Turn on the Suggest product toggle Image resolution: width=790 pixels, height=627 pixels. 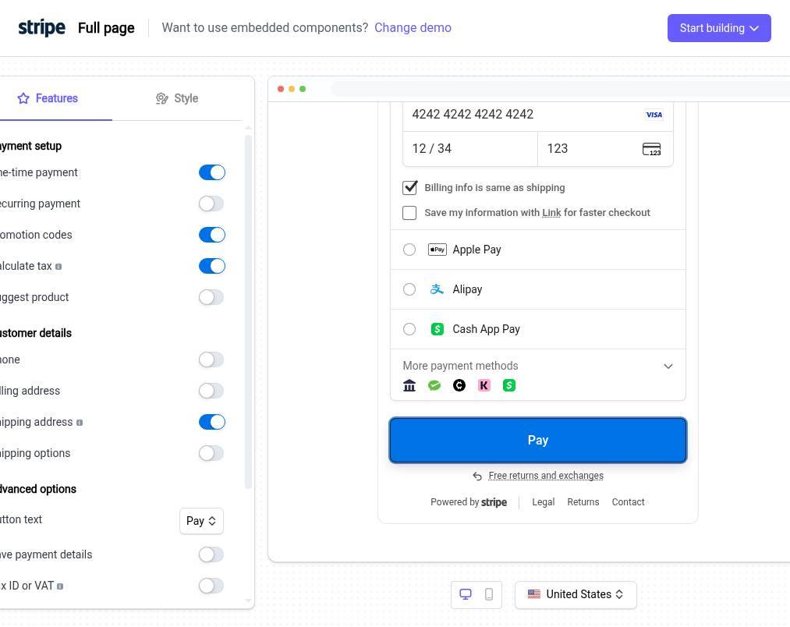(x=211, y=297)
